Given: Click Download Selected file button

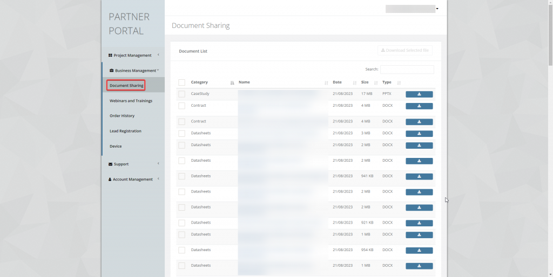Looking at the screenshot, I should [x=405, y=50].
